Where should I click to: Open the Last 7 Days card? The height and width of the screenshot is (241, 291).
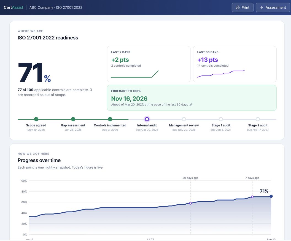149,64
